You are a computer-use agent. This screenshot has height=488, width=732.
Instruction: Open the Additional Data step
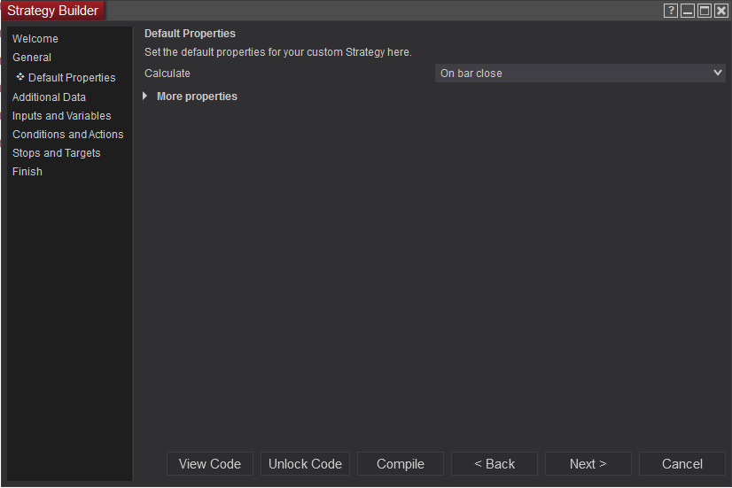(x=49, y=97)
